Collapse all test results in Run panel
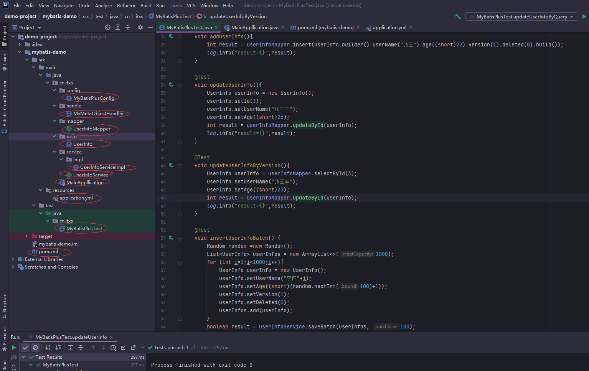This screenshot has height=371, width=589. pyautogui.click(x=81, y=348)
